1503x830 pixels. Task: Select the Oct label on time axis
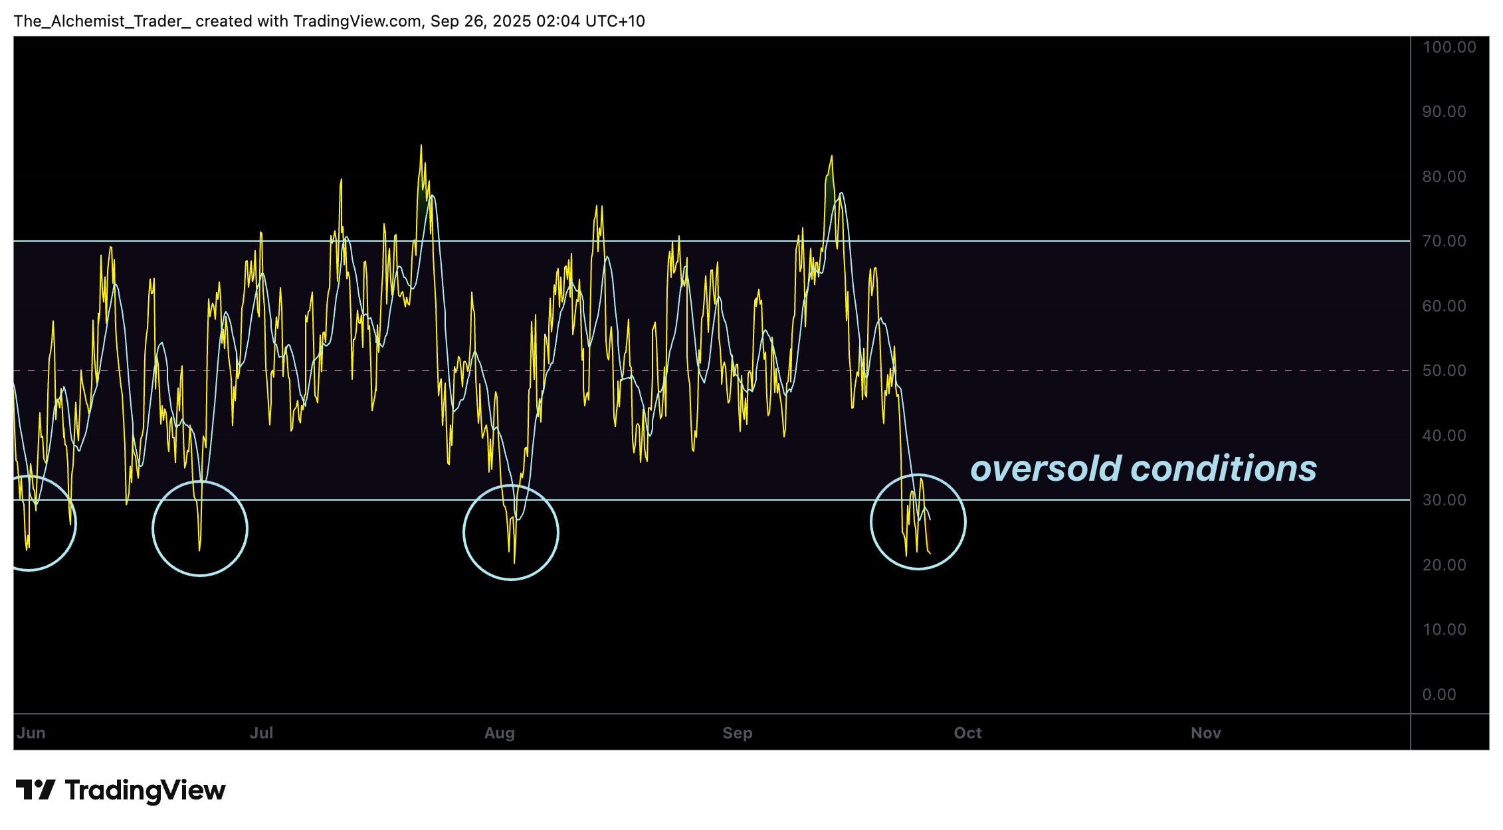(967, 732)
